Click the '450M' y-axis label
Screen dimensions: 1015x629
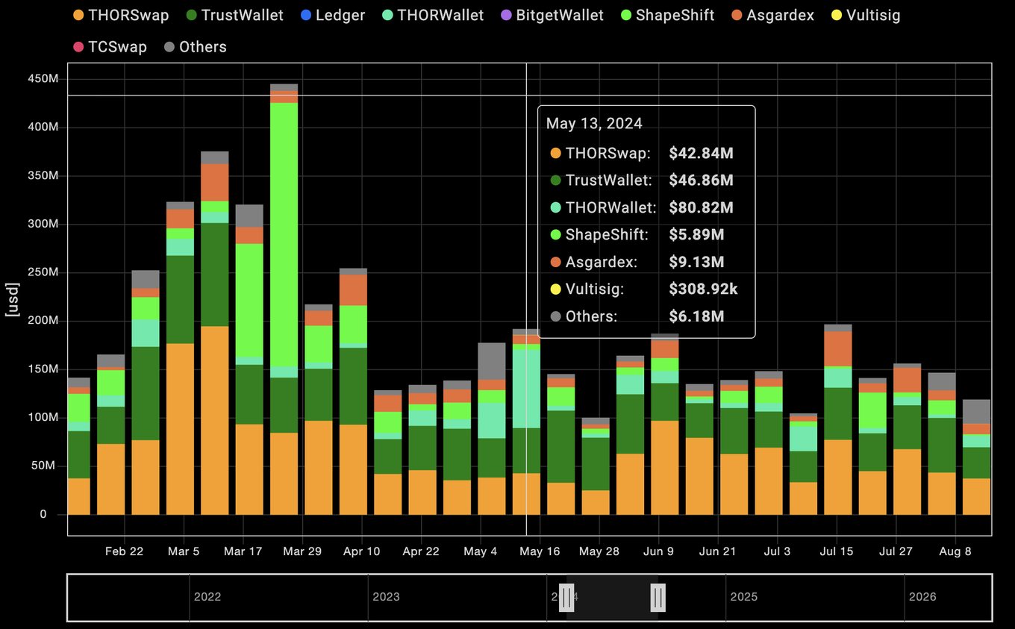pos(43,79)
